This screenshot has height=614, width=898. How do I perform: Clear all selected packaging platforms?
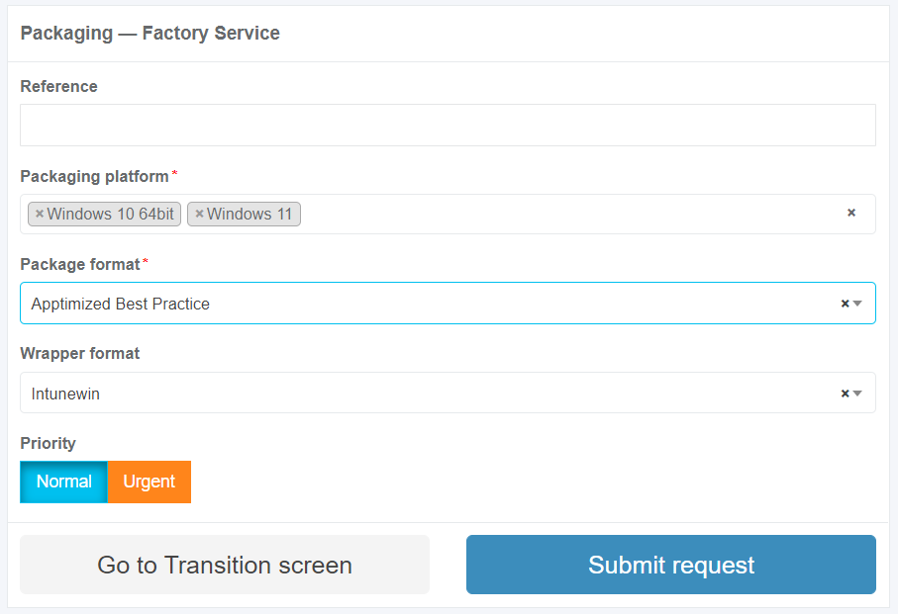click(x=851, y=213)
